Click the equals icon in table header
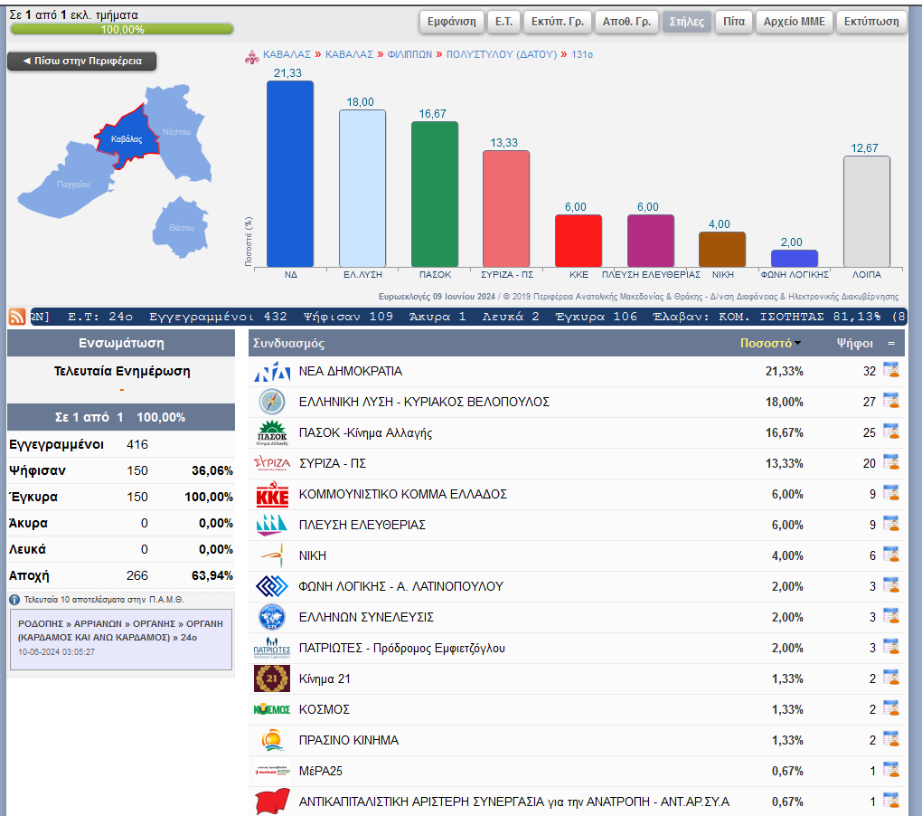The width and height of the screenshot is (922, 816). click(891, 344)
